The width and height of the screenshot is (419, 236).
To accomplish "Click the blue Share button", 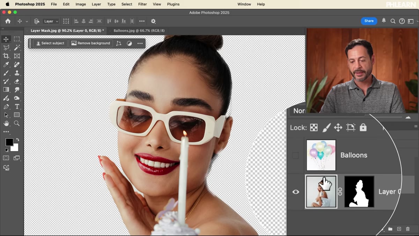I will coord(369,21).
